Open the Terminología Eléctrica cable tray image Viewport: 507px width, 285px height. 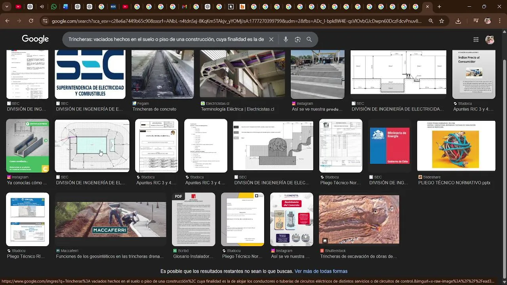click(x=242, y=74)
